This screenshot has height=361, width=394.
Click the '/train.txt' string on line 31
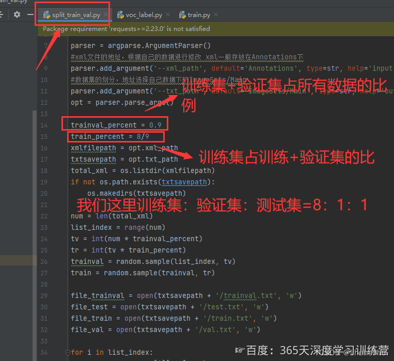(228, 318)
